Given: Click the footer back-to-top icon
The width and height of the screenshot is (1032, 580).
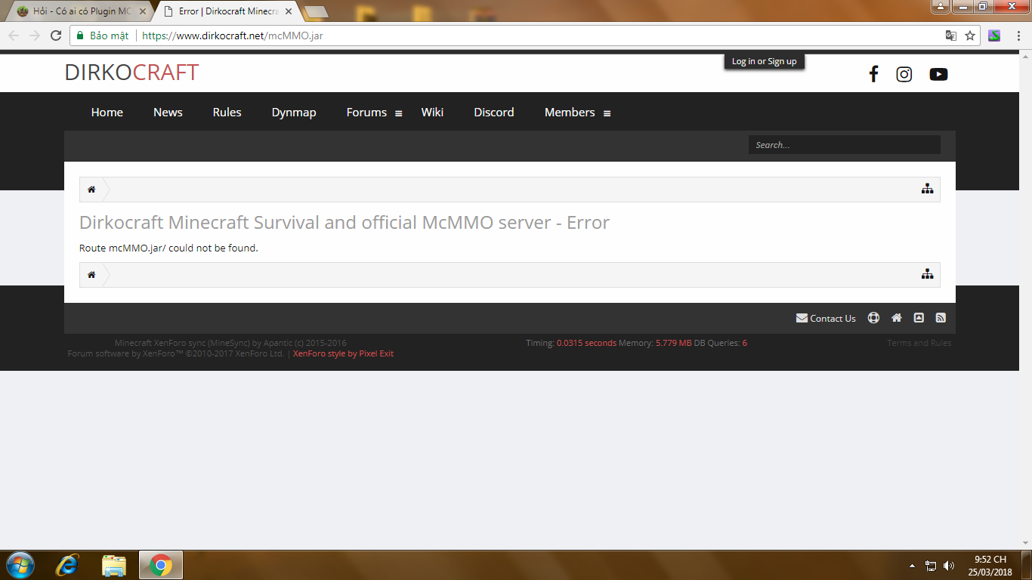Looking at the screenshot, I should 919,318.
